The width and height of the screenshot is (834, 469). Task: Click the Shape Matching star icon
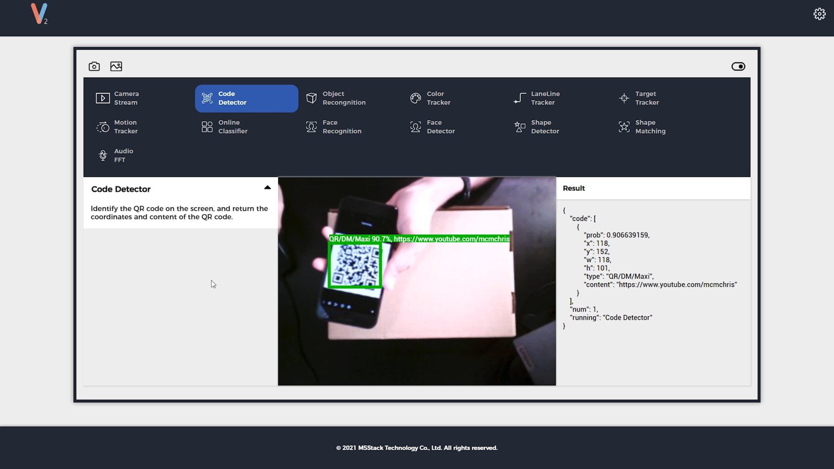tap(624, 127)
